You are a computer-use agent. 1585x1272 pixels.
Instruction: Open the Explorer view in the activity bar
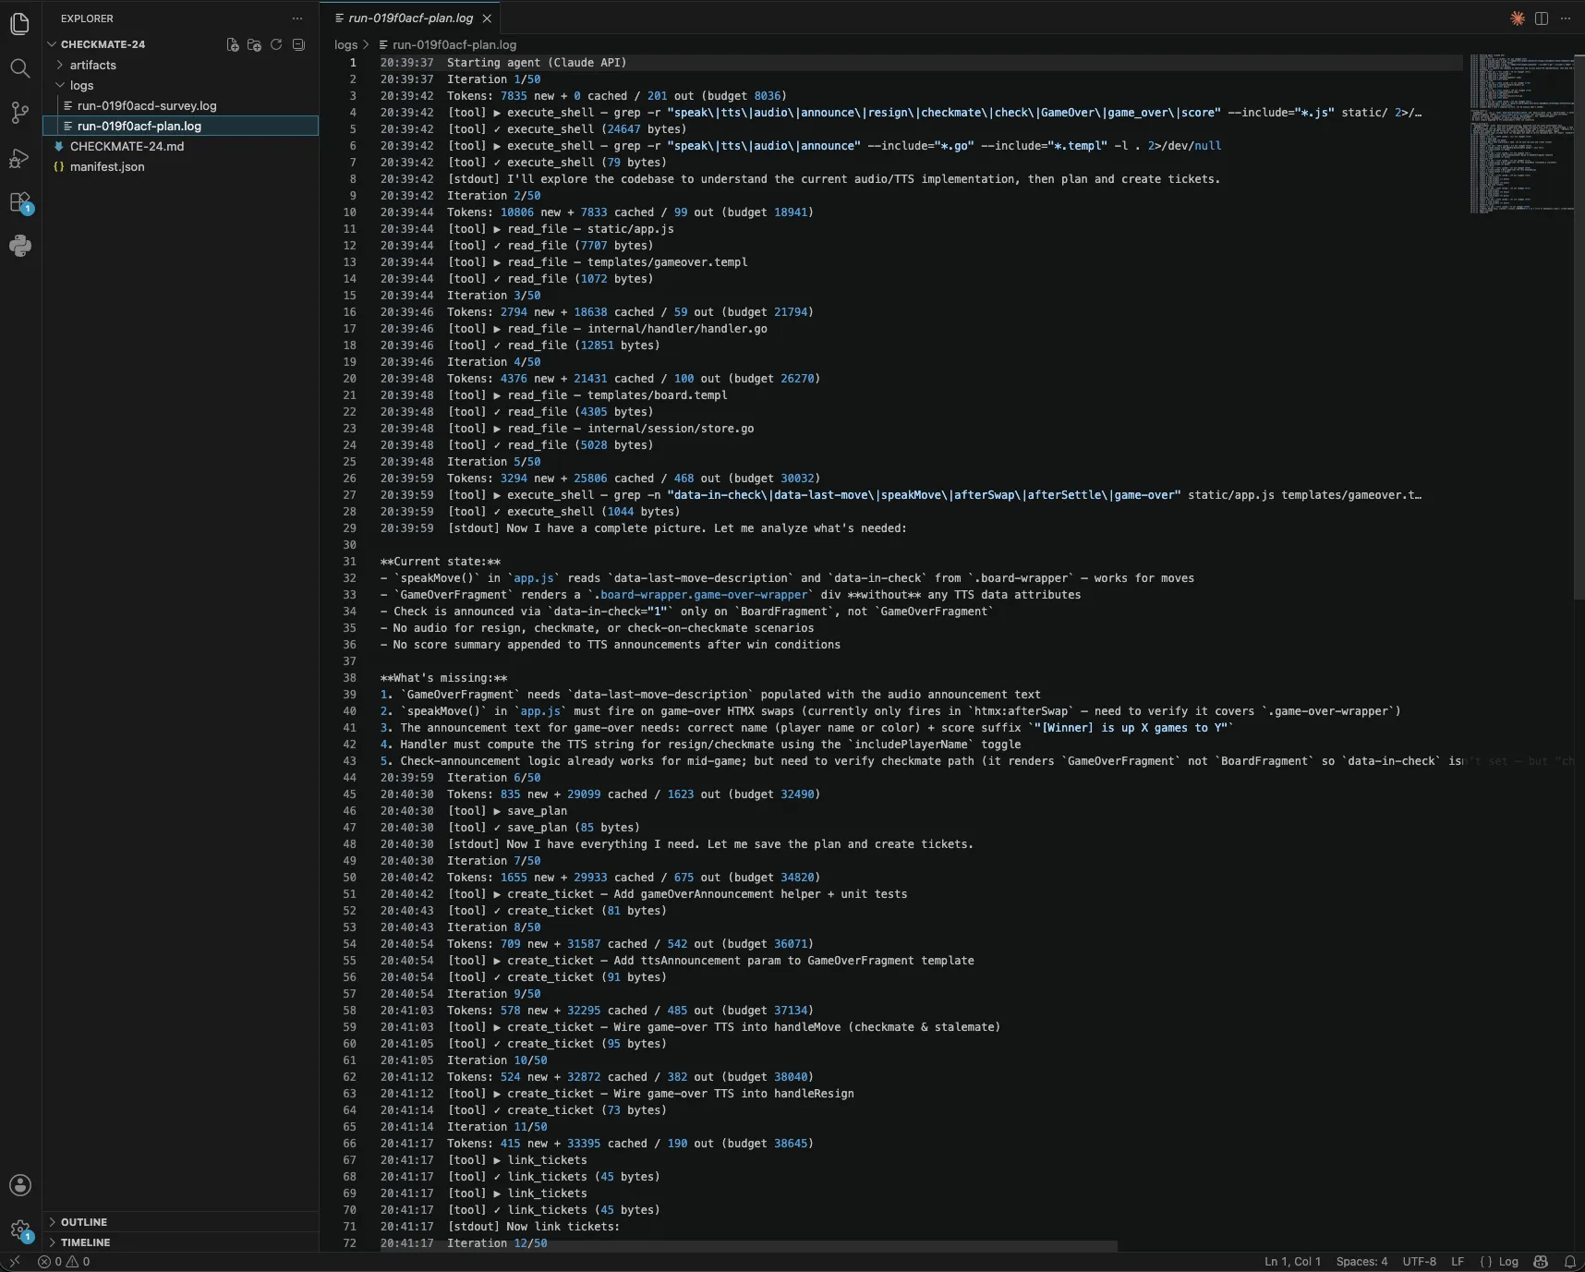click(x=19, y=24)
